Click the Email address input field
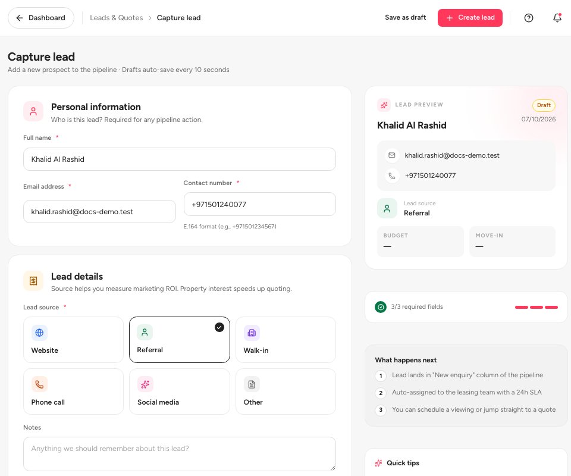Viewport: 571px width, 476px height. pos(99,212)
